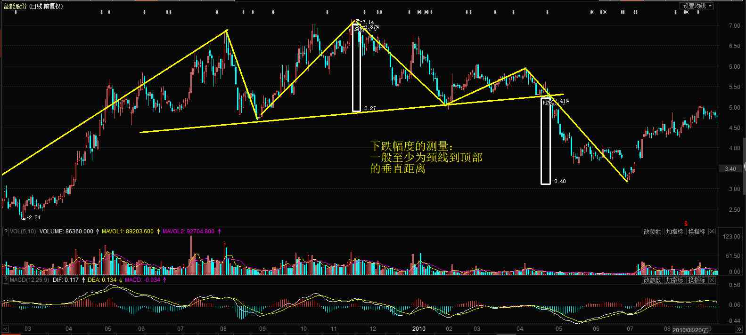Click the 0.58 MACD axis label
The height and width of the screenshot is (335, 746).
pos(734,285)
